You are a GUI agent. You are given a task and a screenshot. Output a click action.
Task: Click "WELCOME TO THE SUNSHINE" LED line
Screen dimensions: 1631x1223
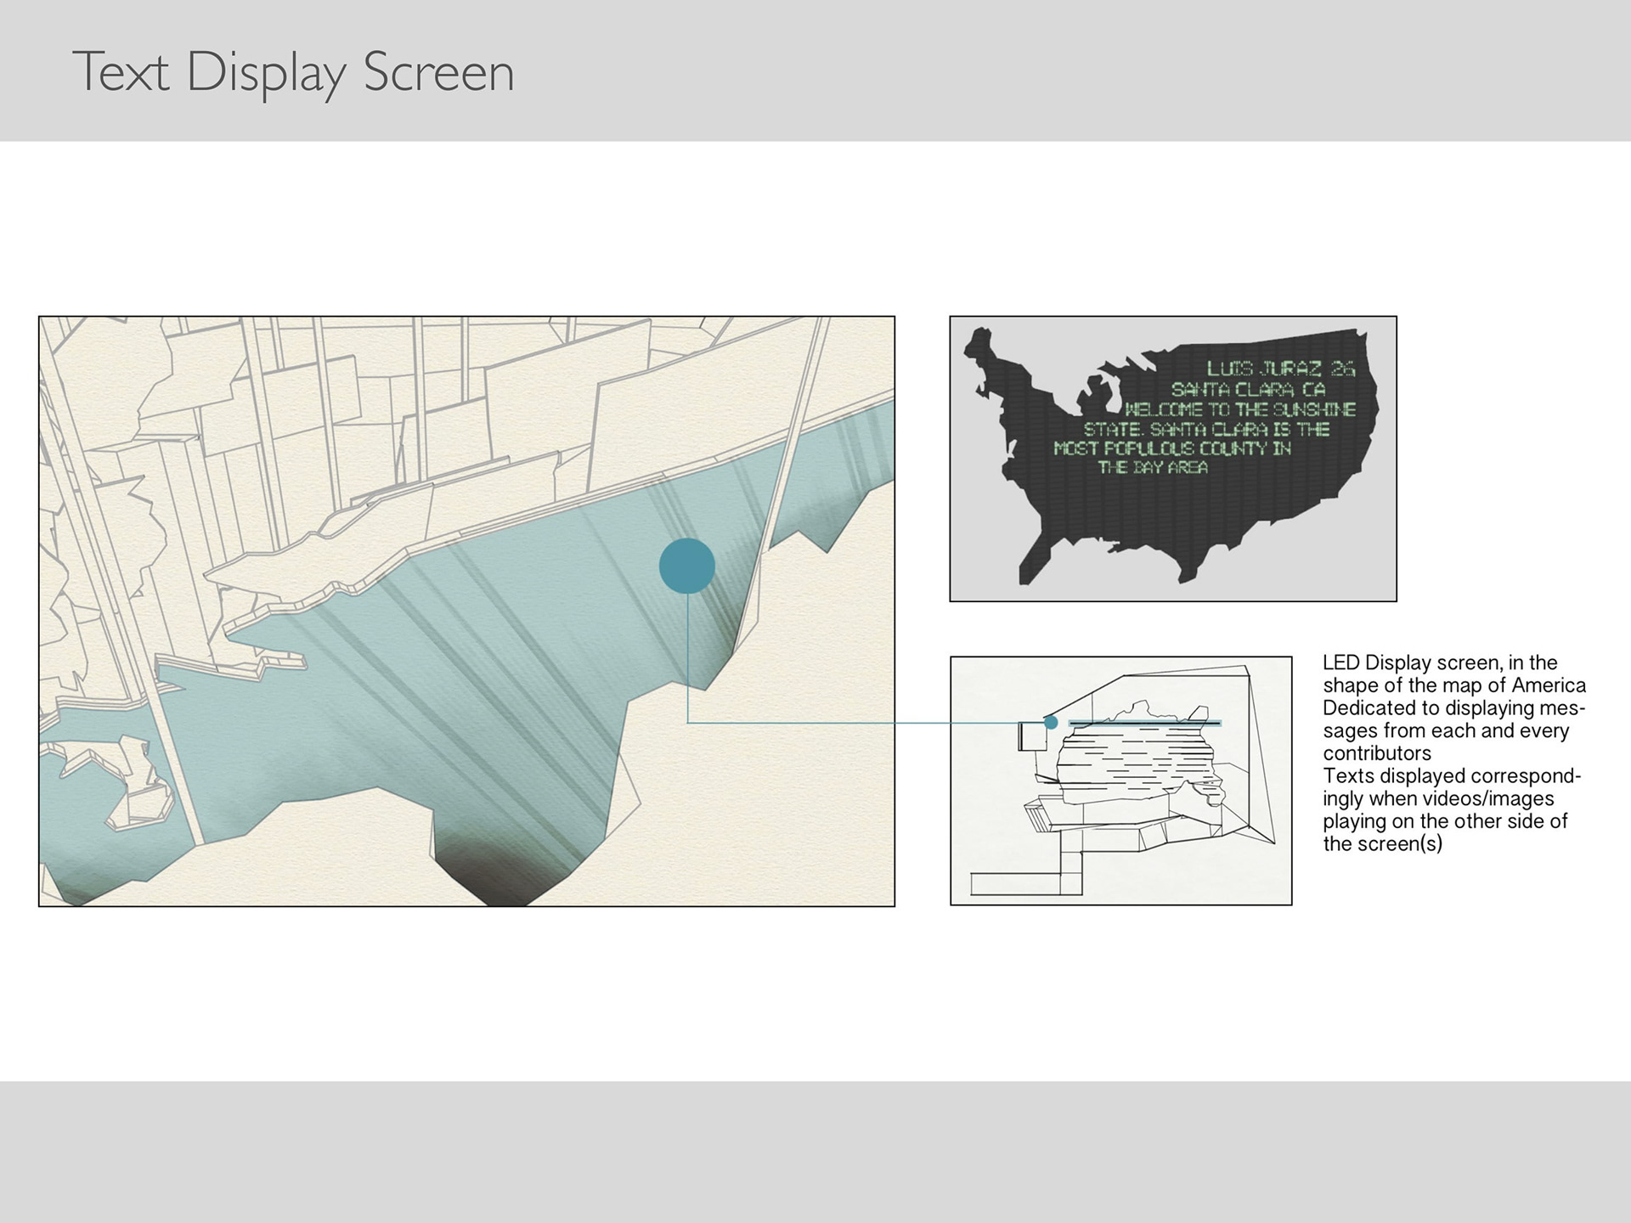tap(1239, 409)
